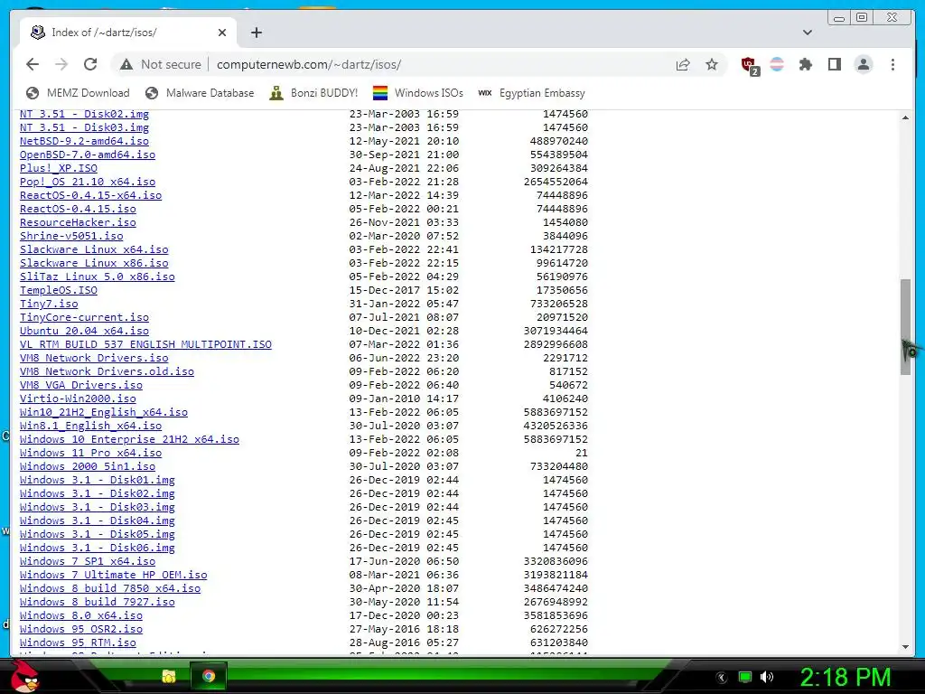Open the Malware Database bookmark
This screenshot has height=694, width=925.
(x=200, y=93)
